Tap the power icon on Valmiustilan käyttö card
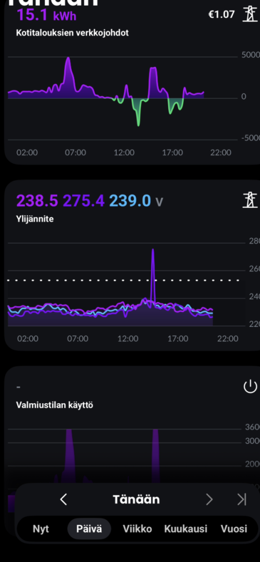Screen dimensions: 260x562 click(250, 386)
